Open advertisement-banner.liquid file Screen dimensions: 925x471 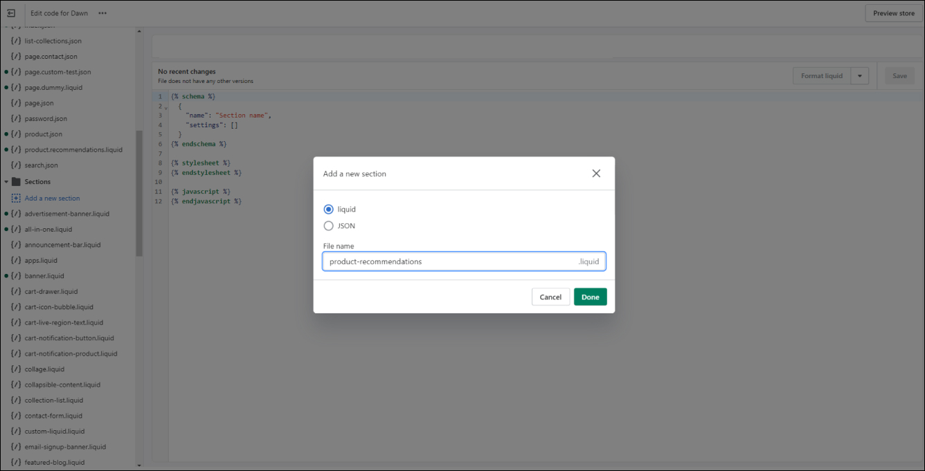click(x=66, y=214)
